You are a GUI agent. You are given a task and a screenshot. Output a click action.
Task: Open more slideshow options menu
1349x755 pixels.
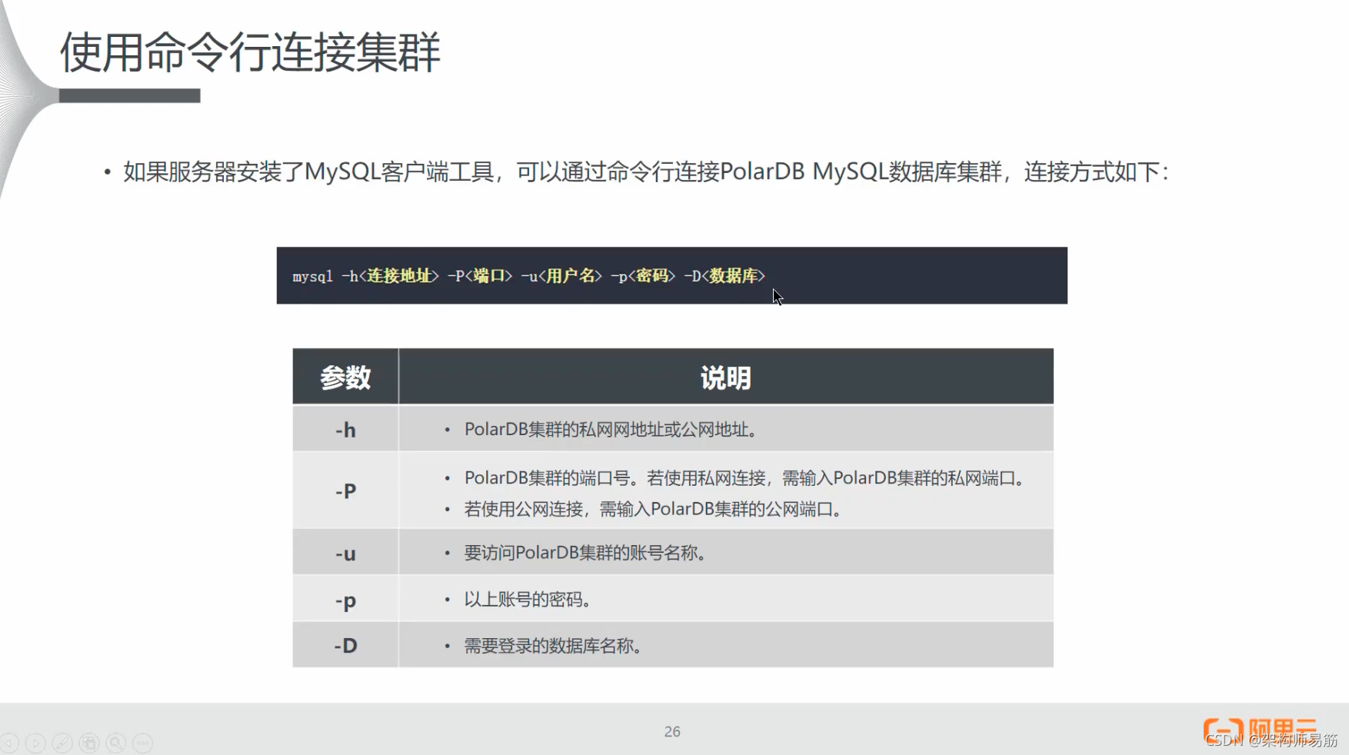[x=142, y=743]
